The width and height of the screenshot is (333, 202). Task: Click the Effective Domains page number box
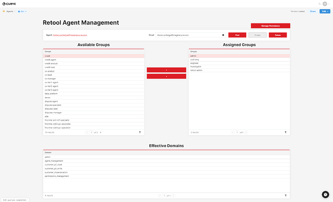coord(164,196)
